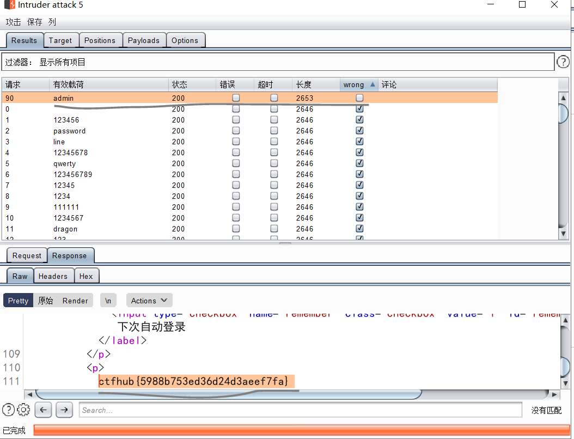Click the Burp Intruder app icon in title bar
574x439 pixels.
(10, 5)
